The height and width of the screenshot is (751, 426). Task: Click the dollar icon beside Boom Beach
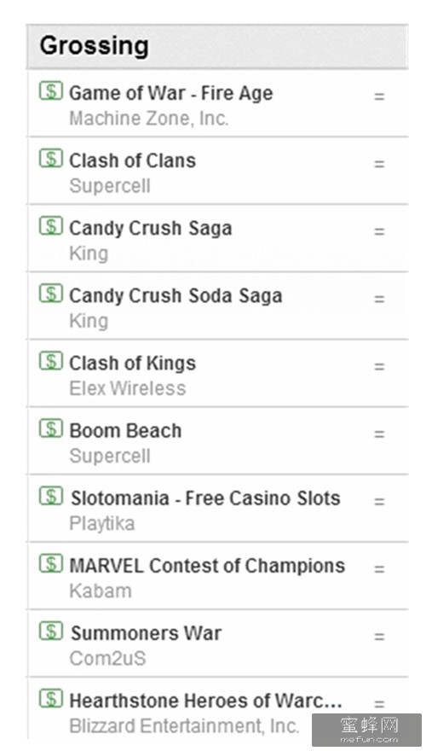tap(50, 428)
